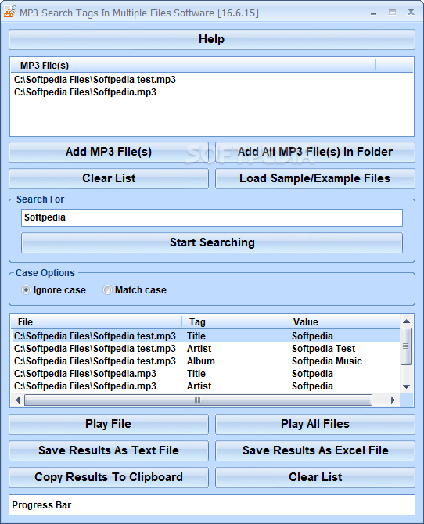Image resolution: width=424 pixels, height=524 pixels.
Task: Click results scrollbar up arrow
Action: [x=406, y=321]
